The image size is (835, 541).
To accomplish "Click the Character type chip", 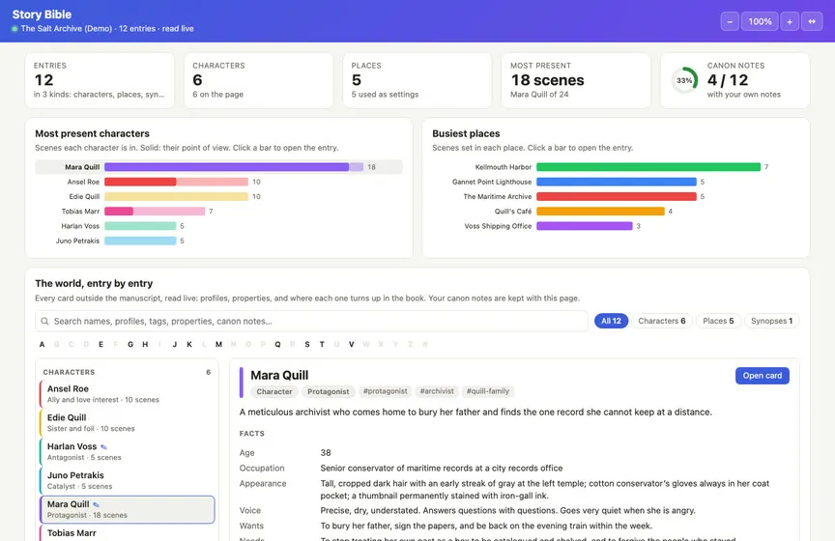I will click(x=274, y=391).
